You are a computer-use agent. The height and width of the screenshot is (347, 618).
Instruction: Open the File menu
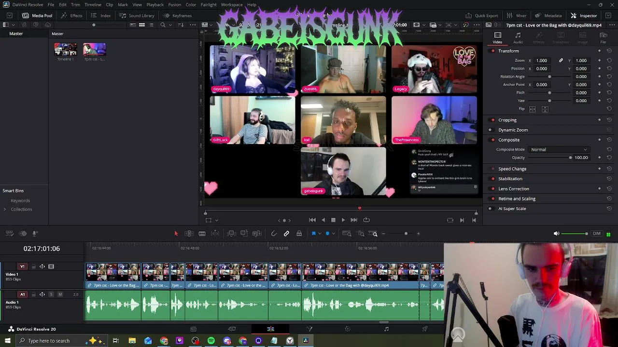[51, 5]
